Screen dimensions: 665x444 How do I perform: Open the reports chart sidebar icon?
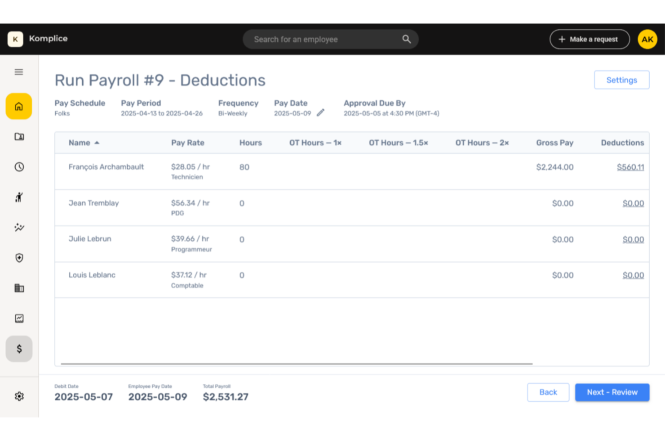tap(19, 318)
